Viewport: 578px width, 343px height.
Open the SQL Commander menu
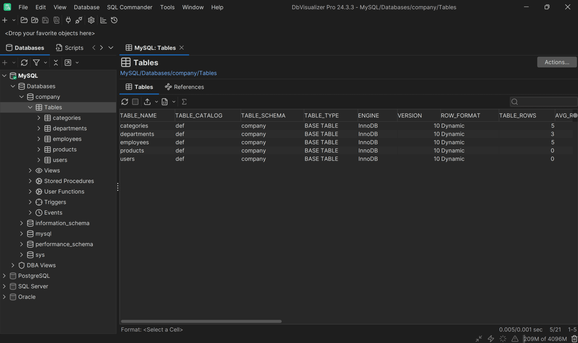coord(130,7)
